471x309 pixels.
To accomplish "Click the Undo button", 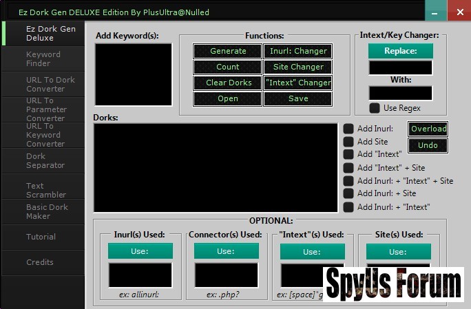I will click(x=428, y=145).
